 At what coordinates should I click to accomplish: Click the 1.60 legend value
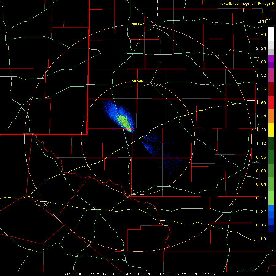click(261, 103)
